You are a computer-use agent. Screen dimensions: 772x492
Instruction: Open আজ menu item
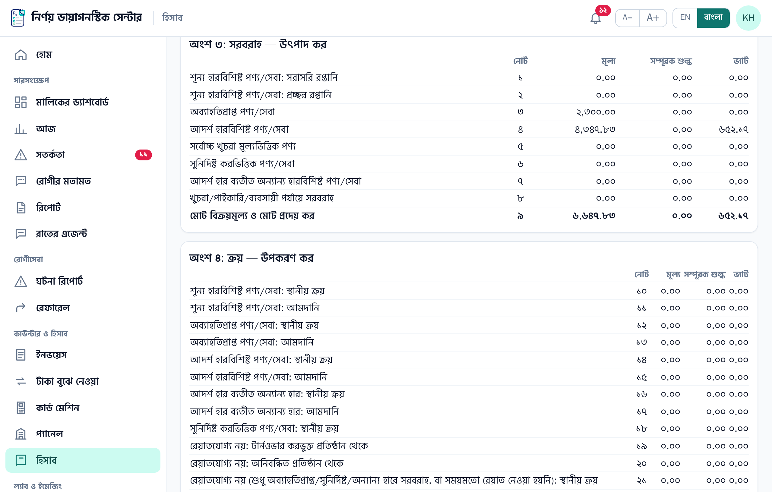tap(83, 128)
